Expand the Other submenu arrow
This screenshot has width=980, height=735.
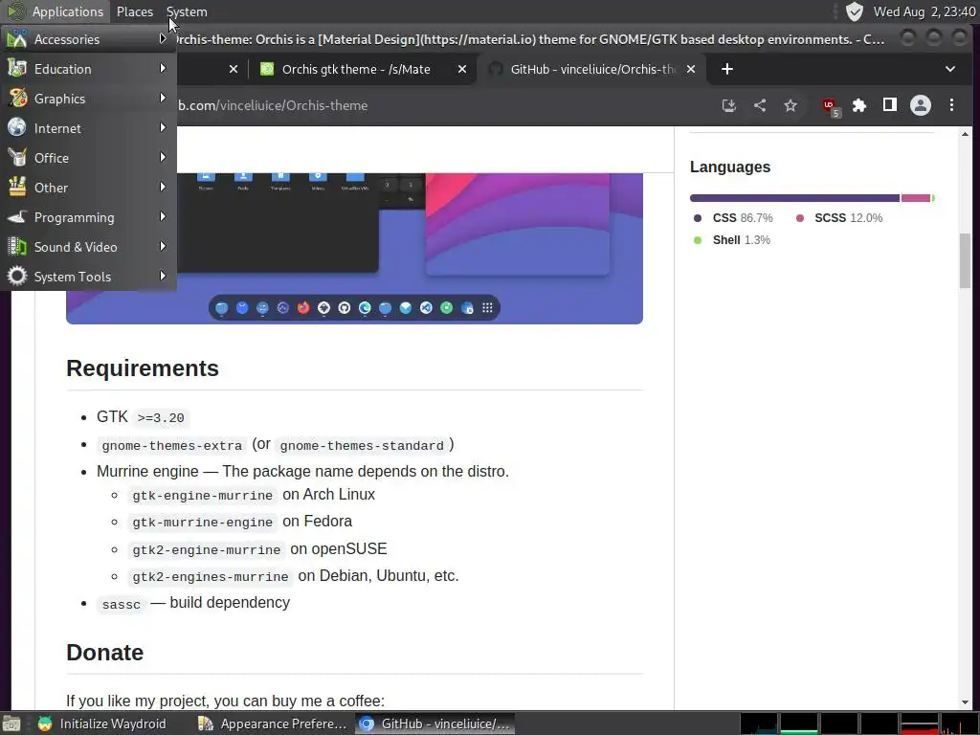tap(163, 187)
